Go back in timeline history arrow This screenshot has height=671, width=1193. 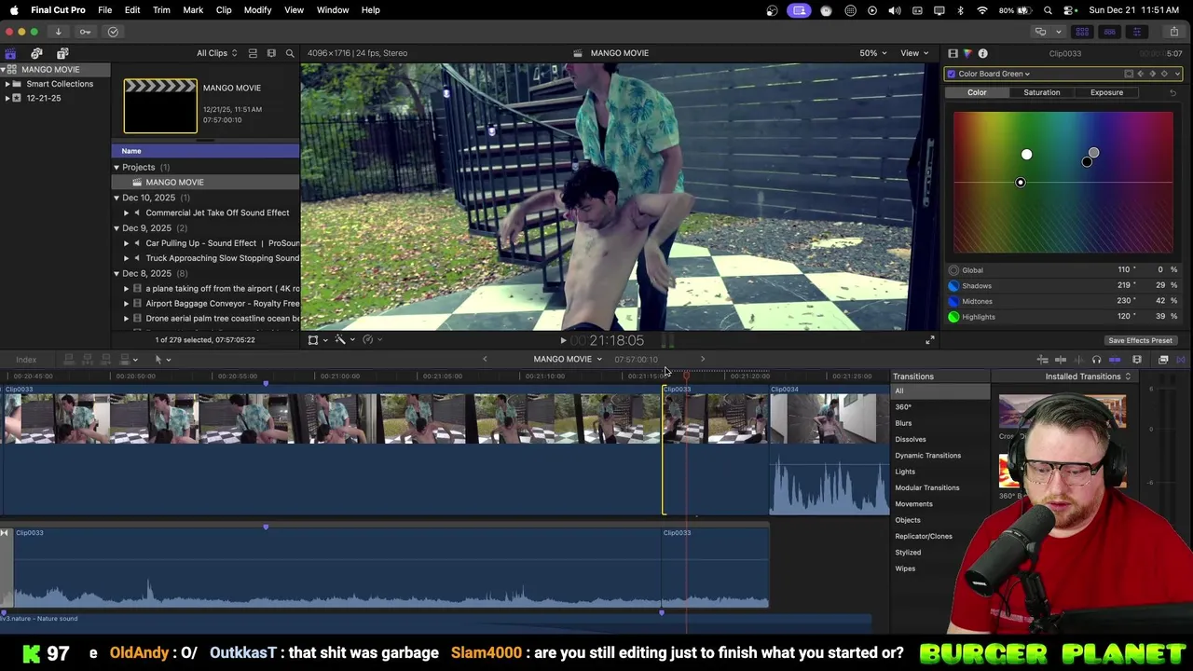tap(485, 359)
